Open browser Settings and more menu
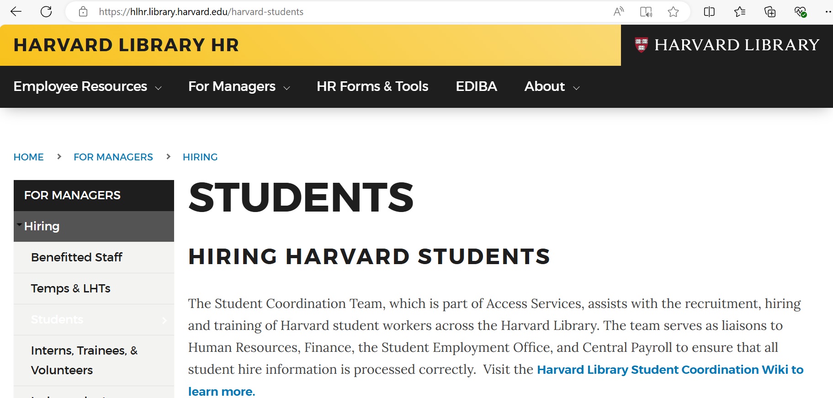 pos(828,11)
